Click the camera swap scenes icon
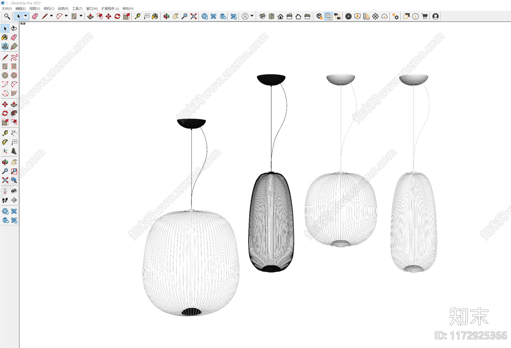511x348 pixels. coord(338,16)
